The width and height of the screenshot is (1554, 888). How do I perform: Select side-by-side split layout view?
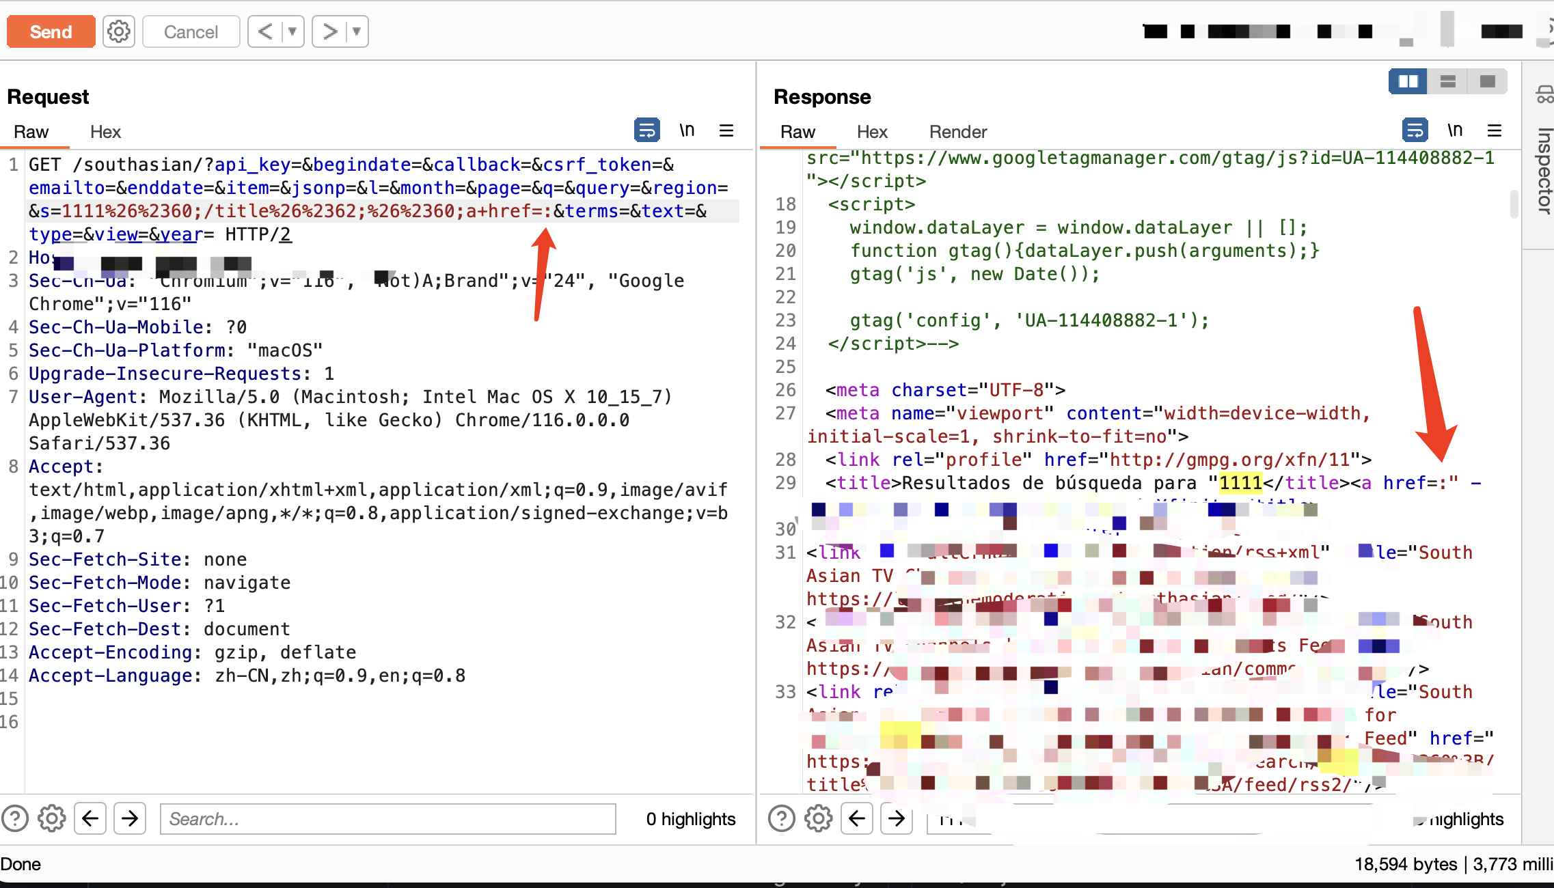1408,82
